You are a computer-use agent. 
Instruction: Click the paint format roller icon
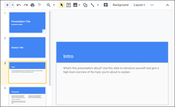(39, 5)
